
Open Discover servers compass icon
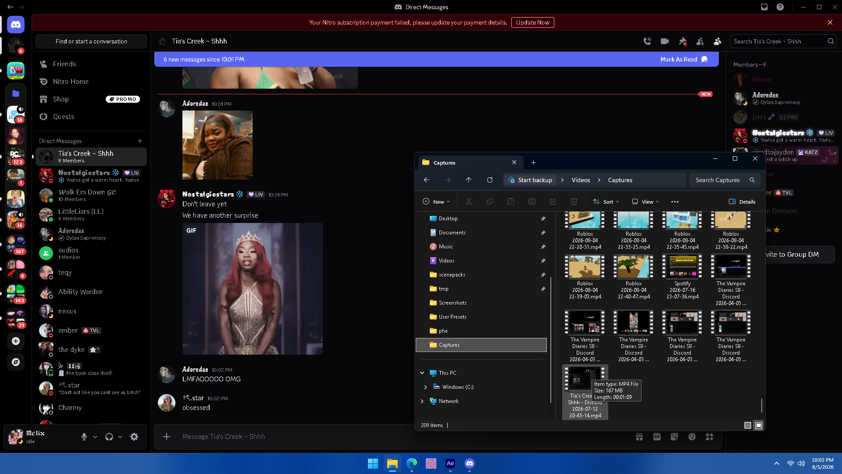16,362
